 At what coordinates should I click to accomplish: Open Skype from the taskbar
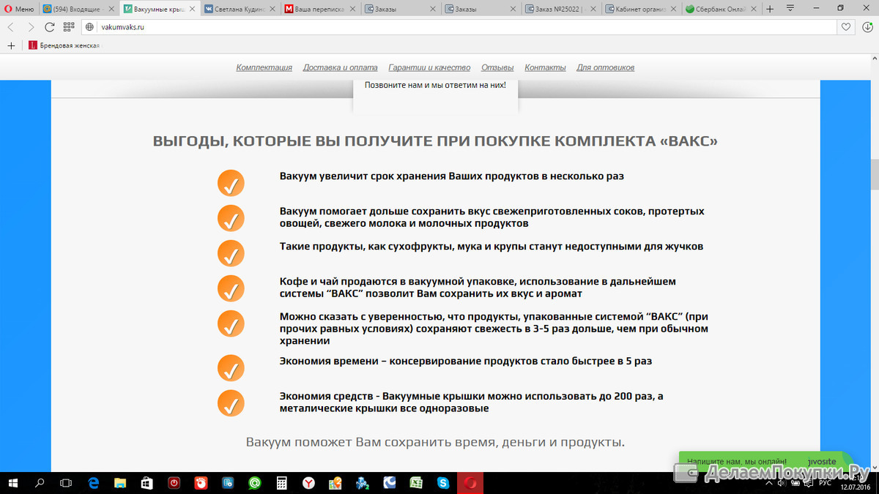(442, 482)
